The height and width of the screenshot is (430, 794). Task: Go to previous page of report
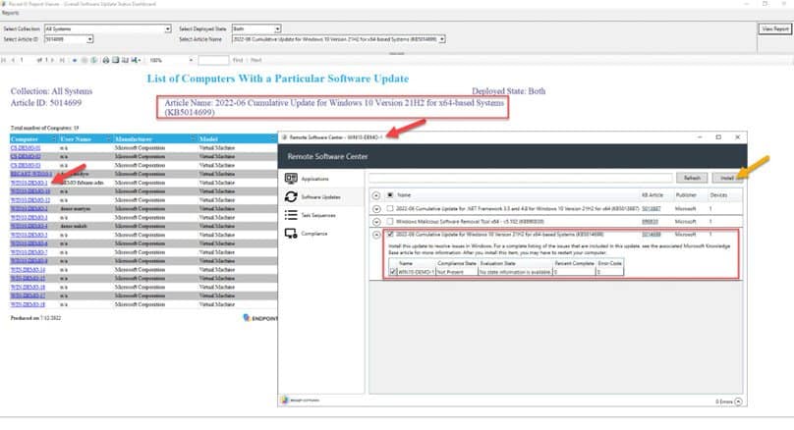pos(13,60)
